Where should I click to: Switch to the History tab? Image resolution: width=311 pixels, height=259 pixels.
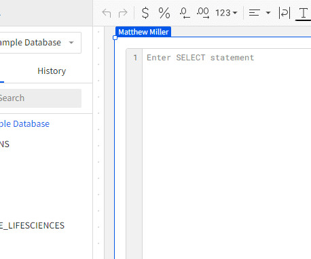pos(52,71)
